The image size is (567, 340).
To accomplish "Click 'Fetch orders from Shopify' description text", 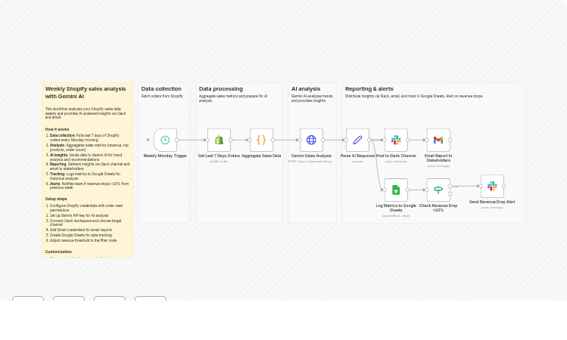I will 162,96.
